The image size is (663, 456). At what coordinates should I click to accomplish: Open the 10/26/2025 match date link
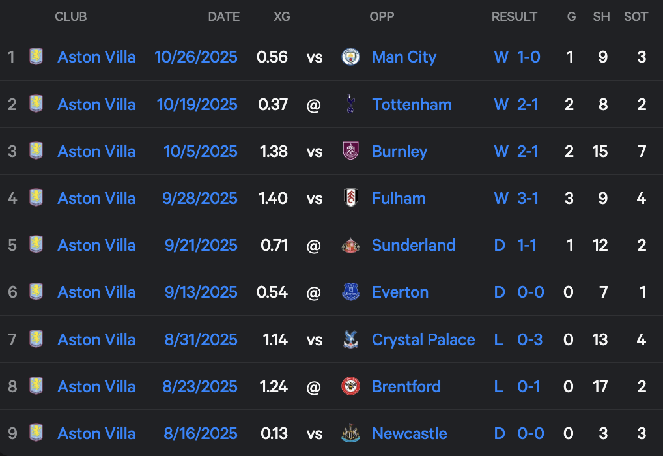pos(196,57)
